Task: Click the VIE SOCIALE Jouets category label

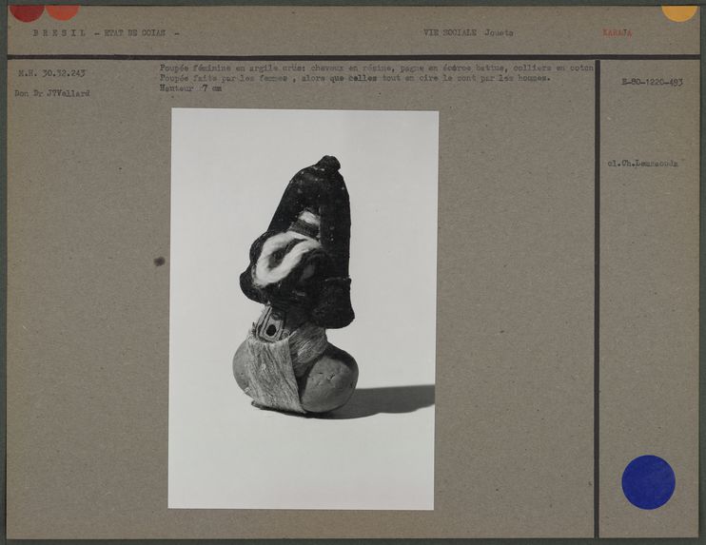Action: (468, 33)
